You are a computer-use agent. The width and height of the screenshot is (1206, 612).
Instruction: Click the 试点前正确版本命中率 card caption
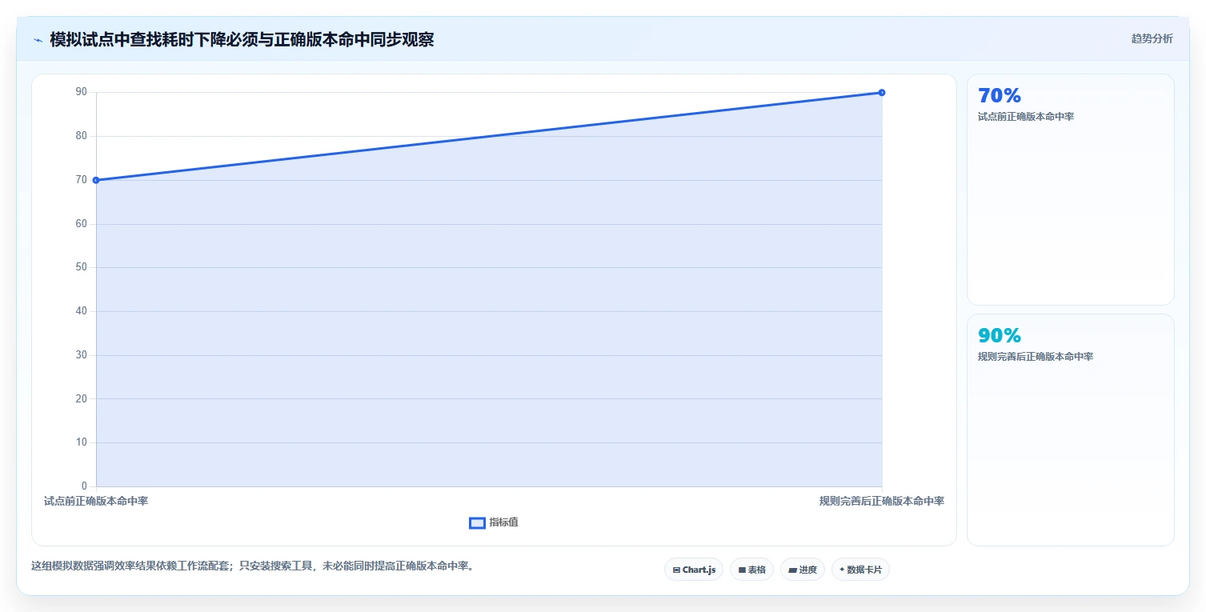(1026, 117)
